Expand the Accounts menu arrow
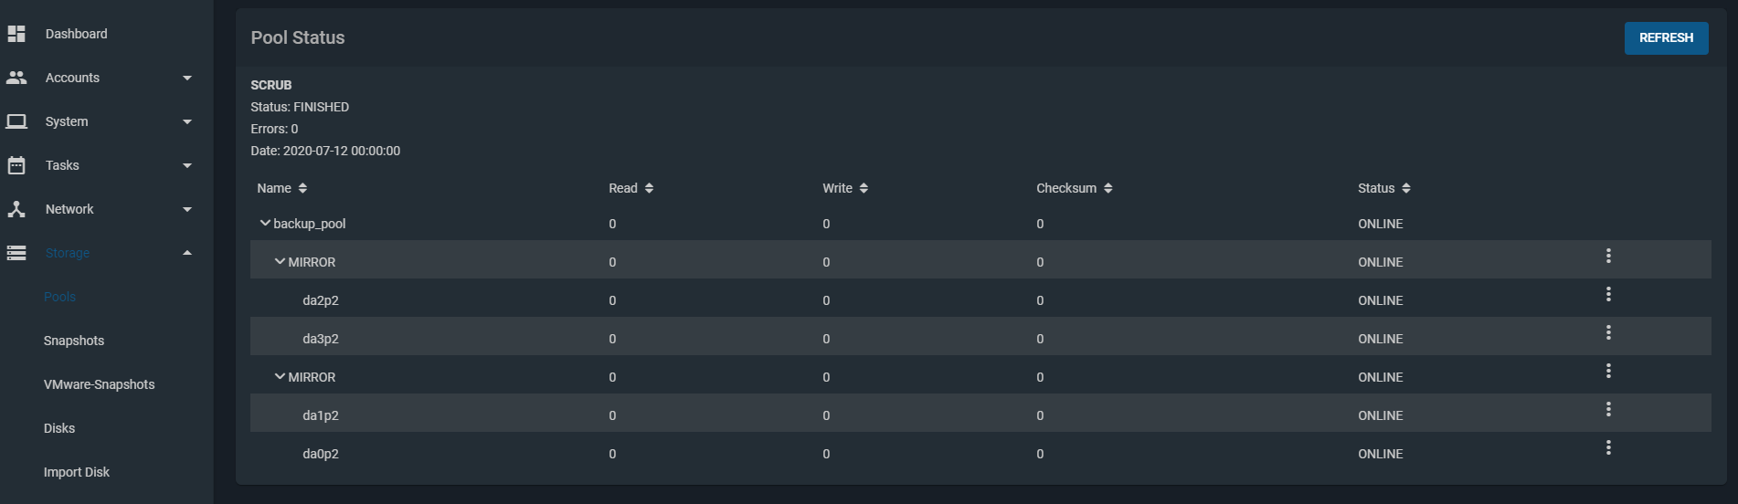The width and height of the screenshot is (1738, 504). tap(187, 78)
